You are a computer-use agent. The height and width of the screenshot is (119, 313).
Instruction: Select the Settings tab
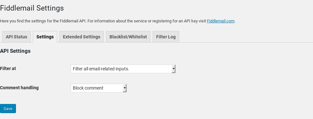(45, 37)
